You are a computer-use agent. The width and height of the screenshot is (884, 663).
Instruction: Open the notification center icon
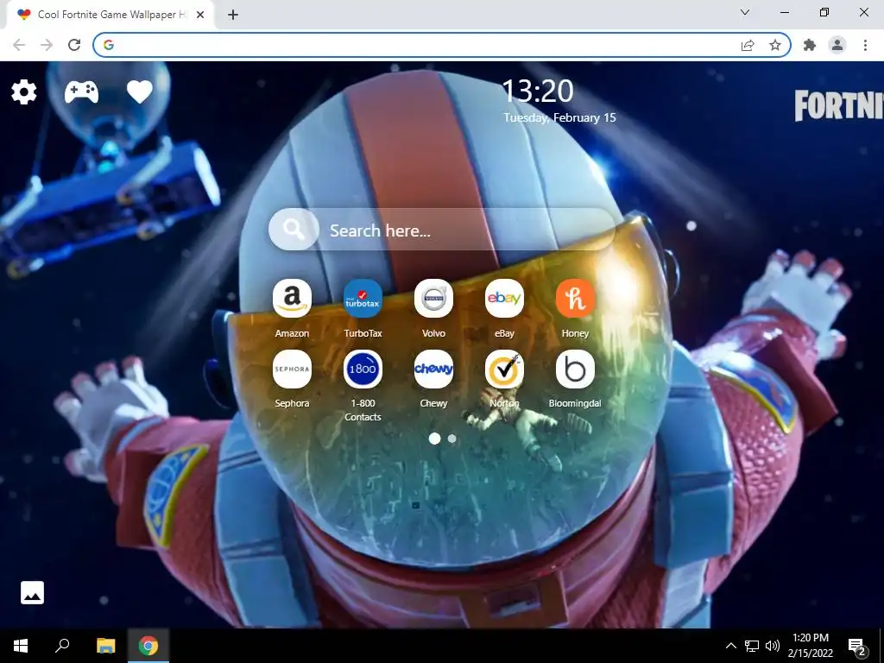(x=857, y=646)
